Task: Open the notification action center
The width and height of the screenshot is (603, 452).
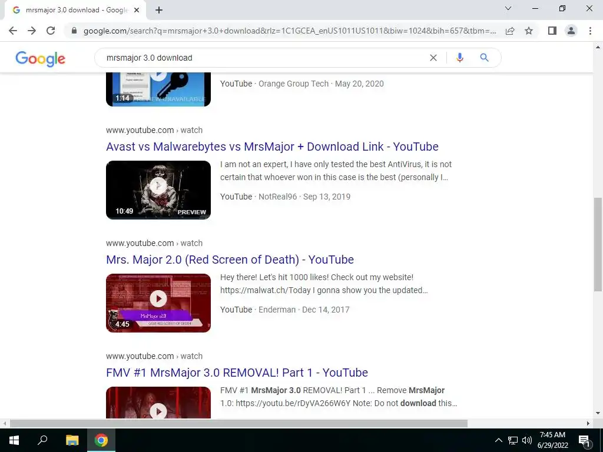Action: point(584,440)
